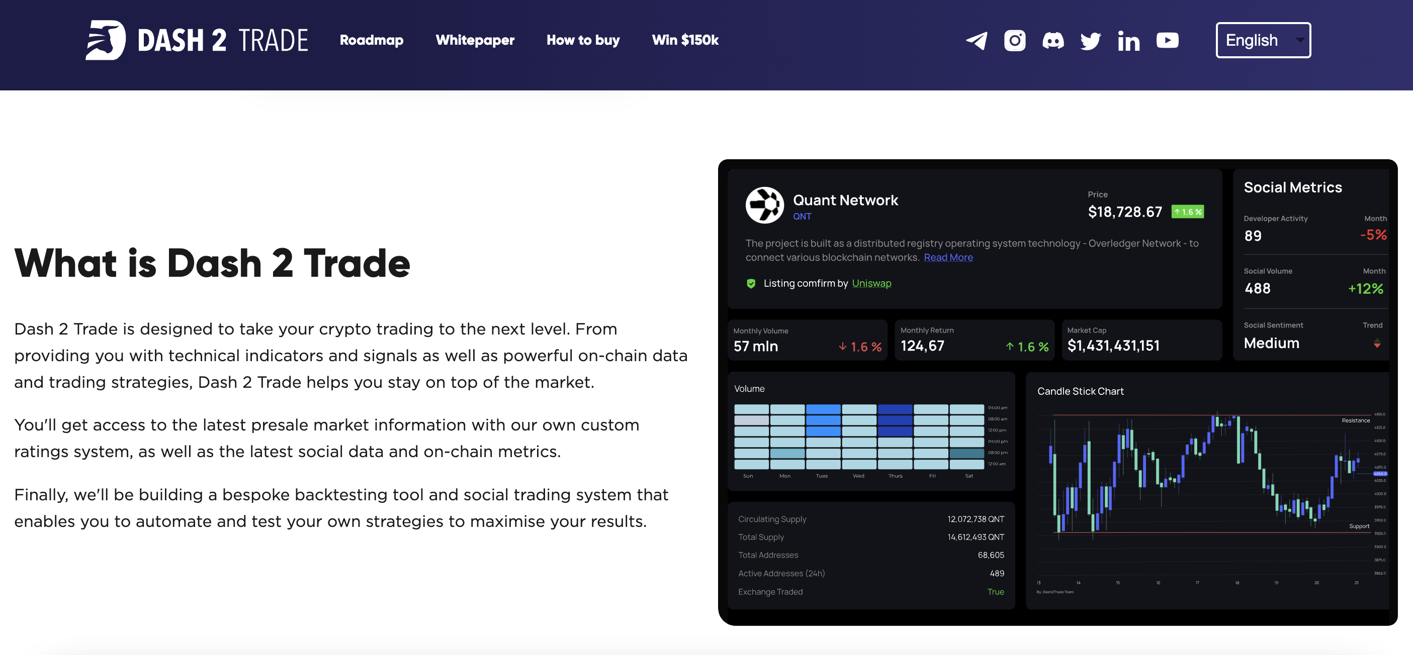Click the Quant Network title
The image size is (1413, 655).
846,200
